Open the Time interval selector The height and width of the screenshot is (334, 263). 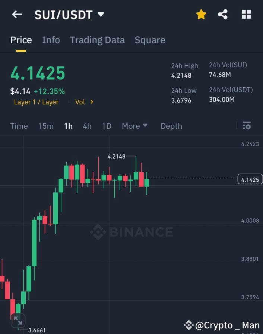click(19, 126)
